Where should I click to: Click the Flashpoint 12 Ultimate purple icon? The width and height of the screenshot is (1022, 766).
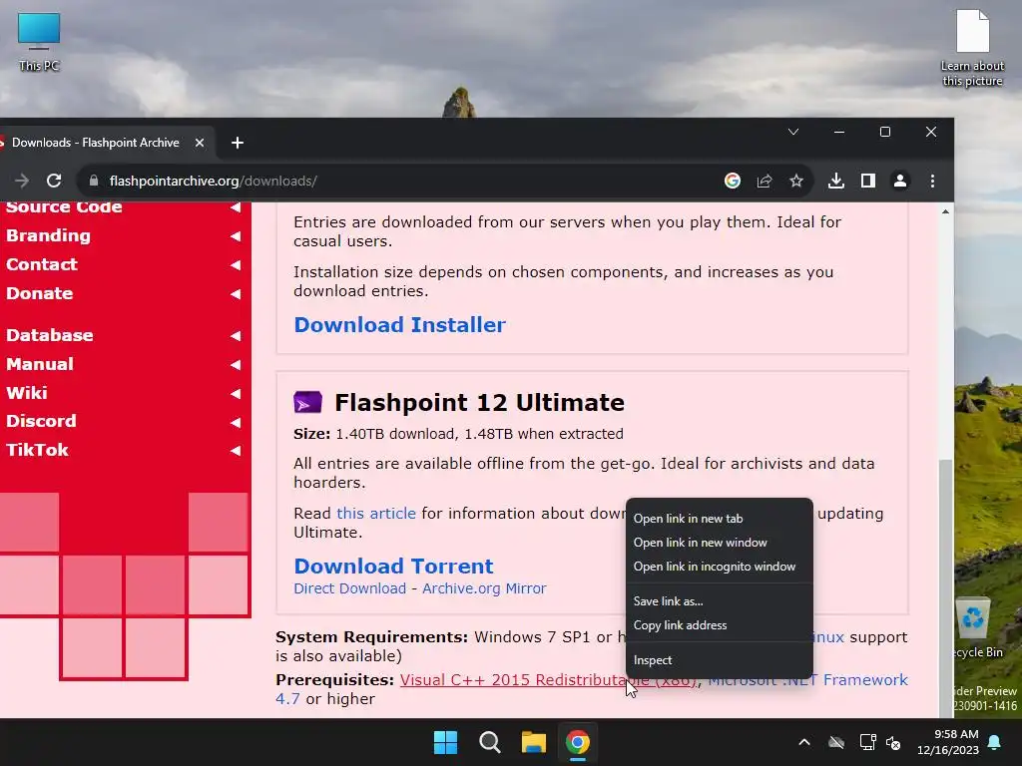[307, 402]
